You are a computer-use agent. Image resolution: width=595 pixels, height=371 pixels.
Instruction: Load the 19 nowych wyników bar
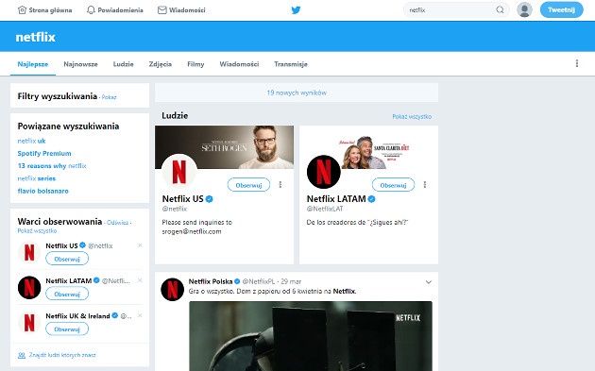297,93
